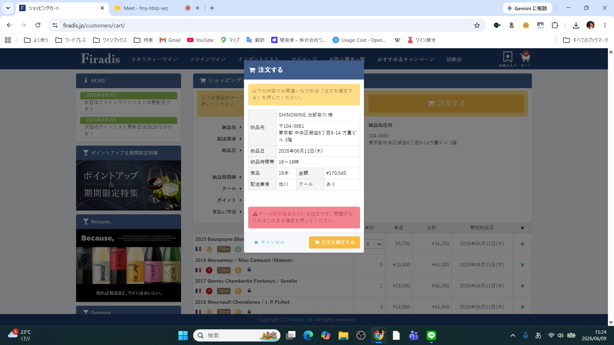
Task: Open the ファインワイン menu item
Action: [x=208, y=59]
